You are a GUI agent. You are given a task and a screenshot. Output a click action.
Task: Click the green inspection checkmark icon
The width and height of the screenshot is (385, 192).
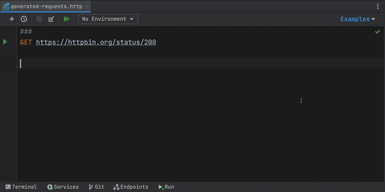point(377,32)
